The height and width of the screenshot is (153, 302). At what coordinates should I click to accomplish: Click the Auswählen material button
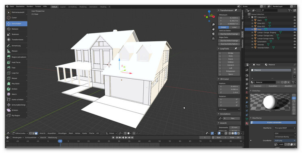coord(273,86)
